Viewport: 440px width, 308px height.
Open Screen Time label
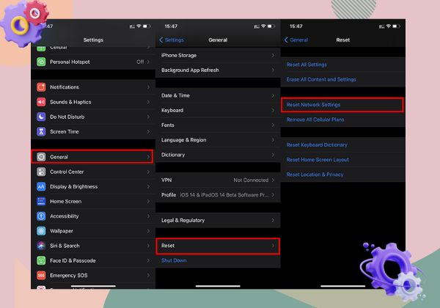pyautogui.click(x=65, y=131)
